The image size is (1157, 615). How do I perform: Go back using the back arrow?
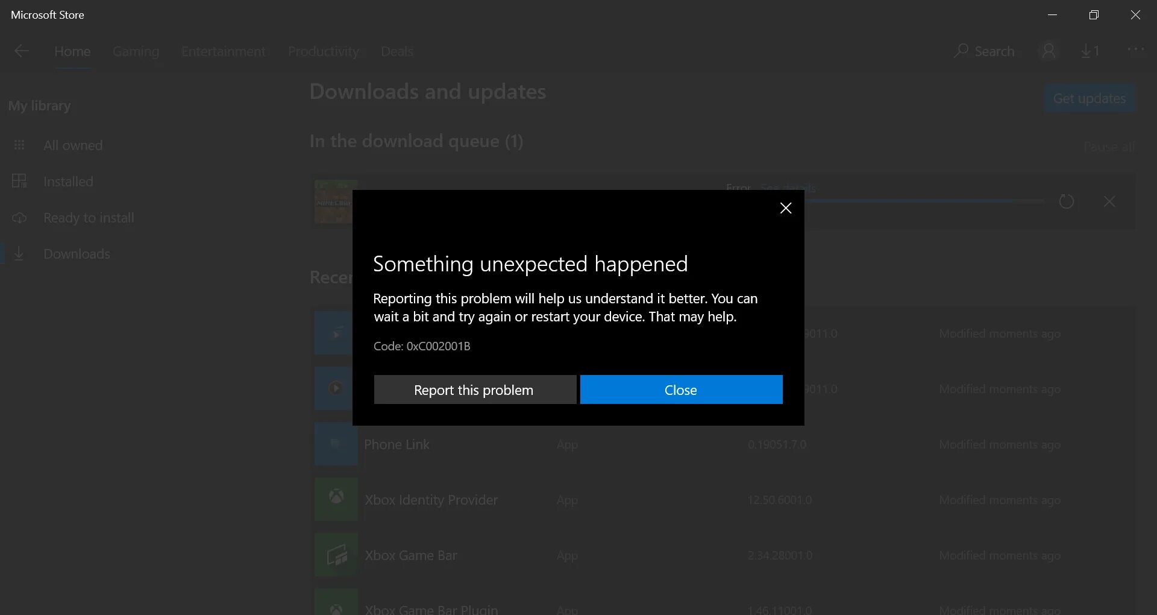pos(22,51)
